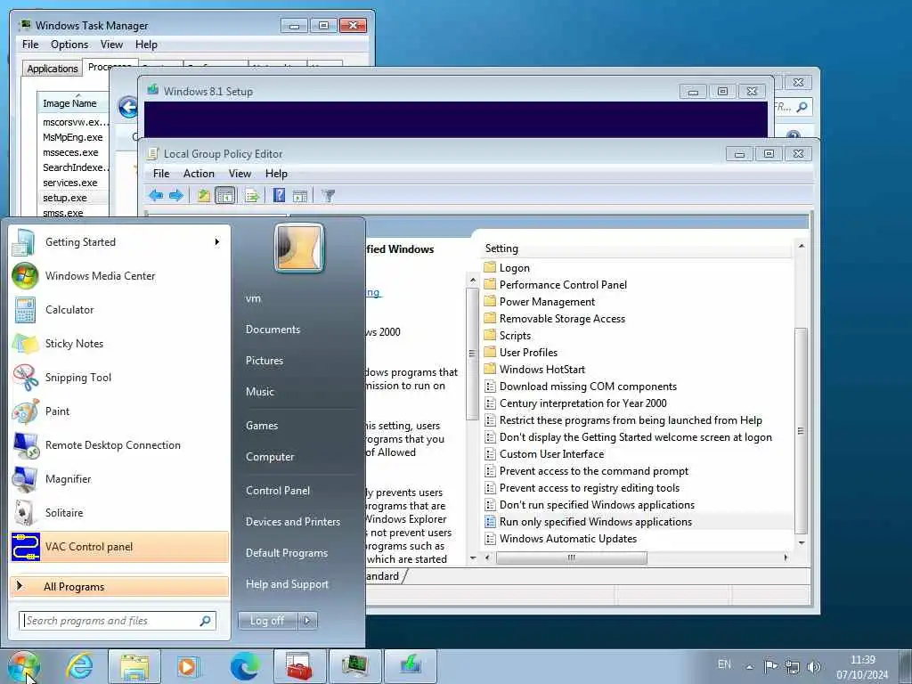This screenshot has width=912, height=684.
Task: Open File menu in Local Group Policy Editor
Action: pos(161,174)
